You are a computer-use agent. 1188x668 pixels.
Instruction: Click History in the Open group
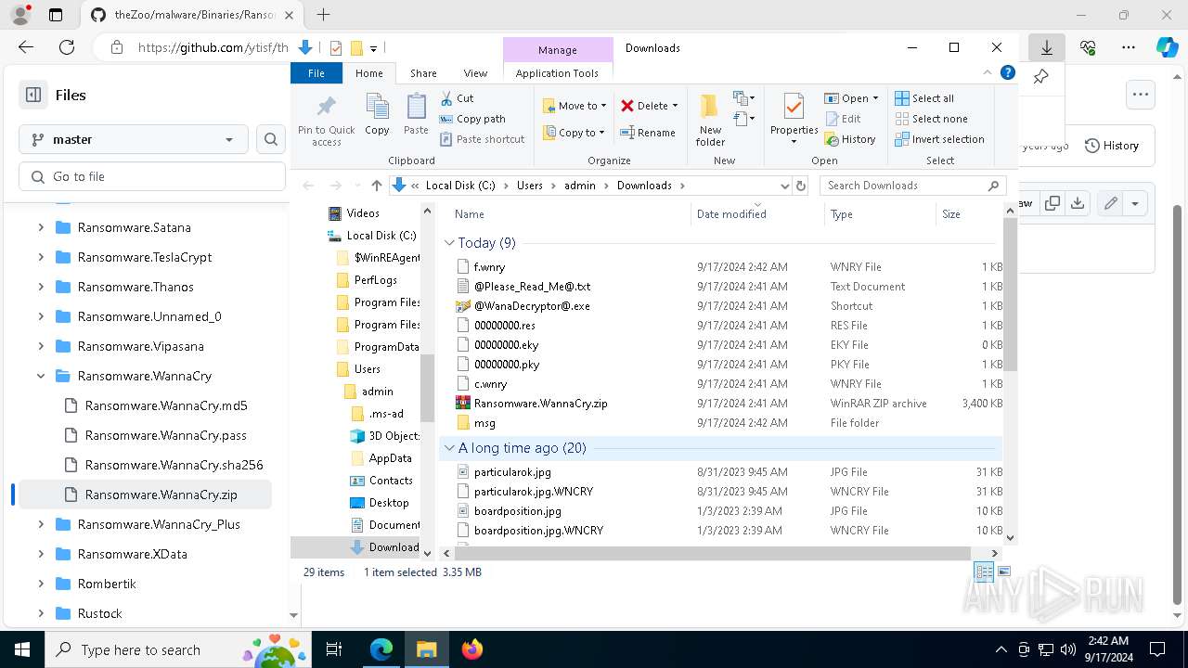coord(849,139)
